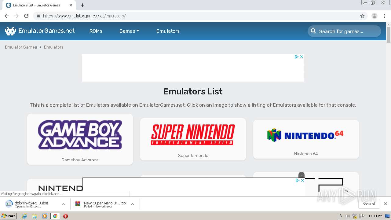Open the Chrome three-dot menu
Viewport: 391px width, 220px height.
[384, 16]
